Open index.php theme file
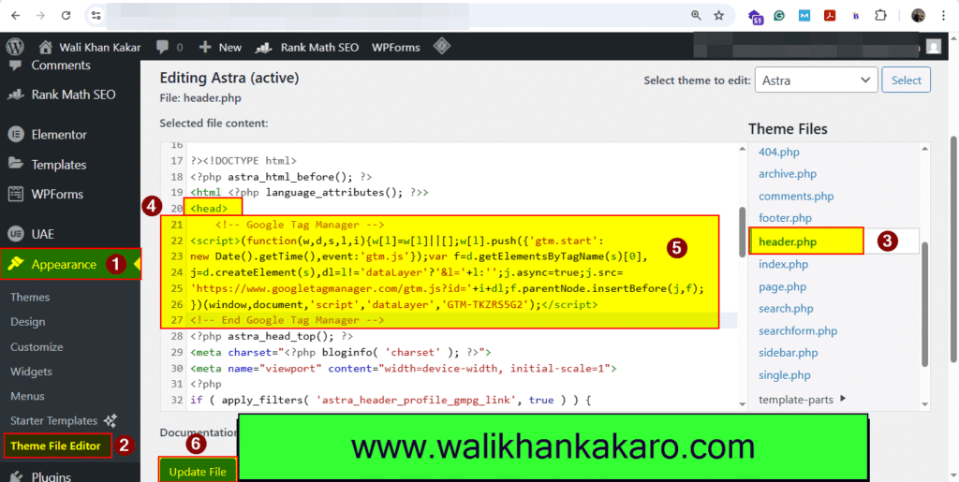The image size is (959, 482). click(783, 265)
